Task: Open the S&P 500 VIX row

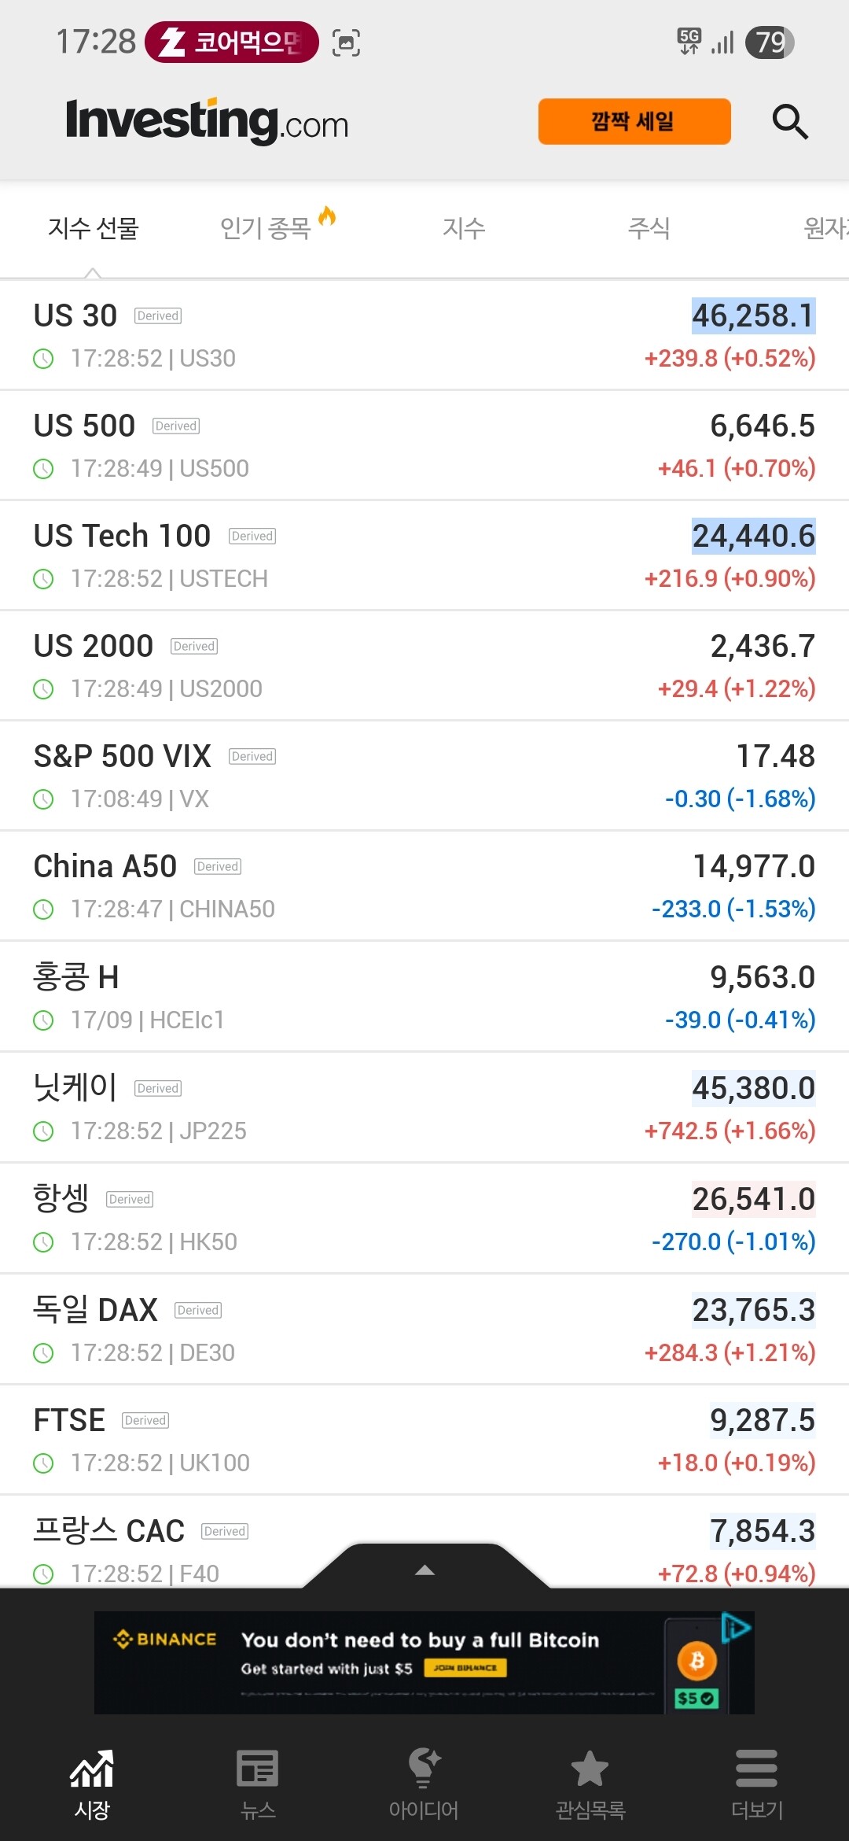Action: point(424,776)
